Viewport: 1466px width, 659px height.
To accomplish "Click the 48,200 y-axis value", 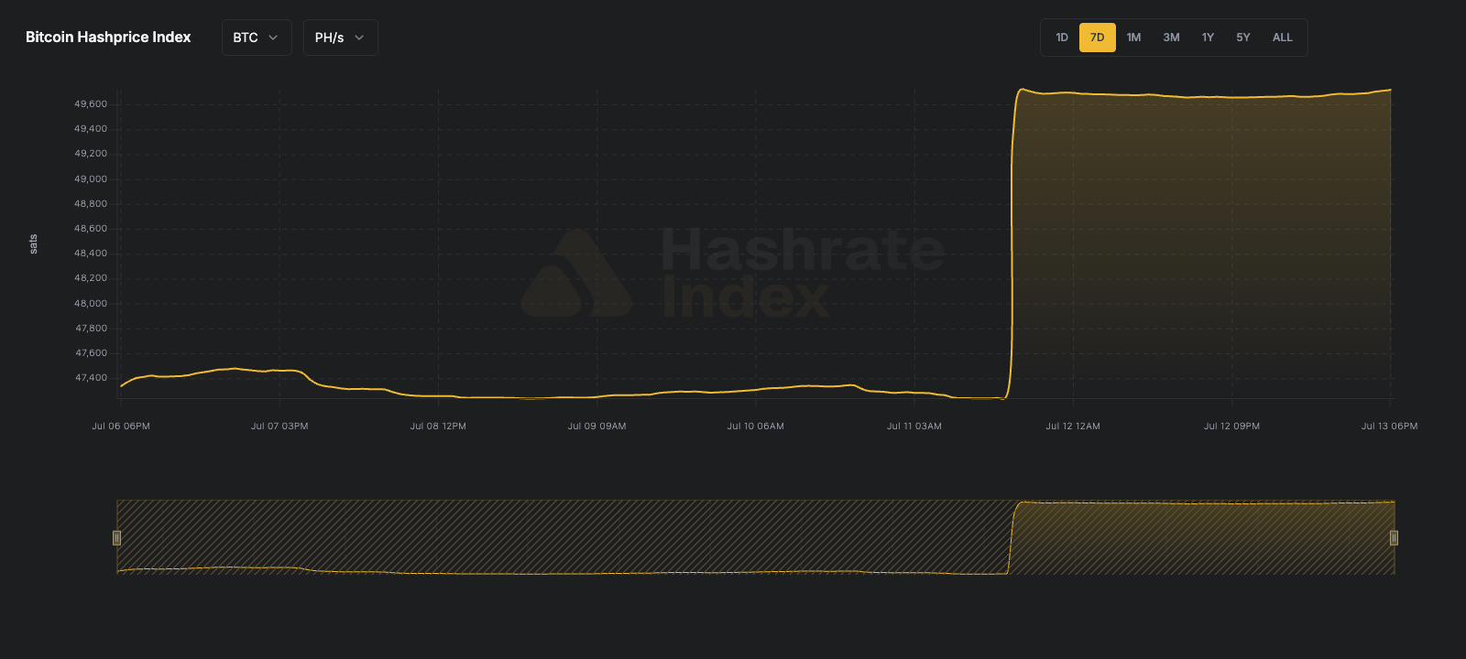I will [x=91, y=278].
